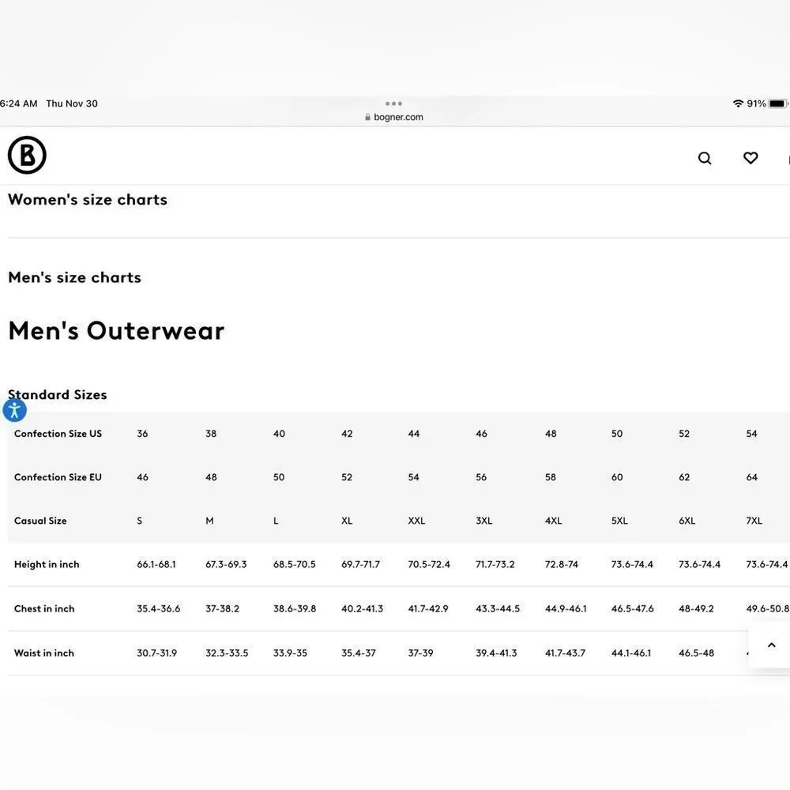Open the blue accessibility widget
This screenshot has width=790, height=790.
pyautogui.click(x=14, y=410)
